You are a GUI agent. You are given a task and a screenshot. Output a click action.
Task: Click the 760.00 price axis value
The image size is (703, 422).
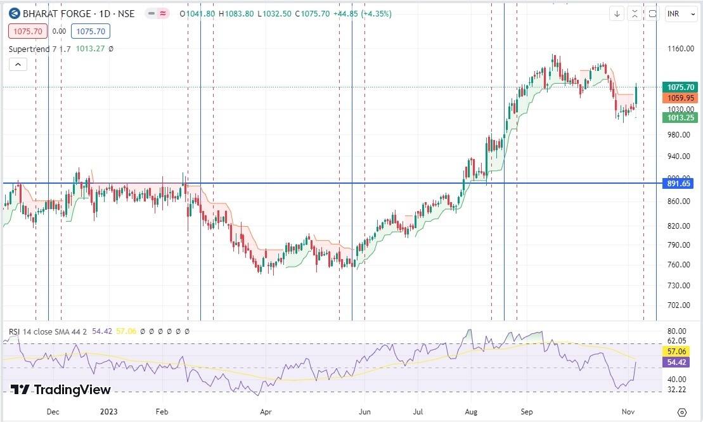click(678, 265)
